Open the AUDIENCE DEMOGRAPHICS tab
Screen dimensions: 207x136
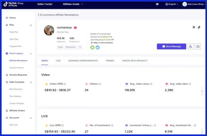[x=83, y=61]
